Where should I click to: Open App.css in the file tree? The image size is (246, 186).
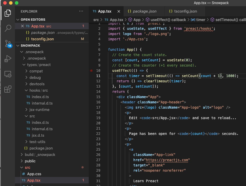52,174
